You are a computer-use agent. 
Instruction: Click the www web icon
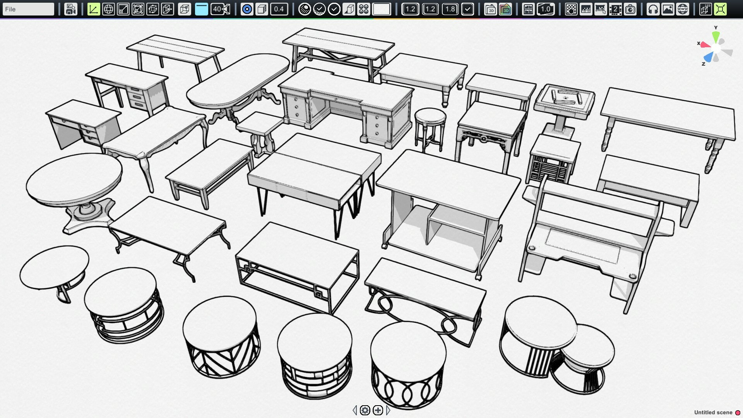[x=682, y=9]
